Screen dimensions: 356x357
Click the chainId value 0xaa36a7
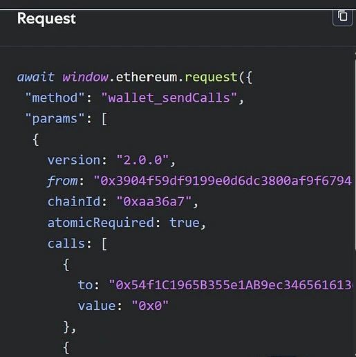pos(154,201)
